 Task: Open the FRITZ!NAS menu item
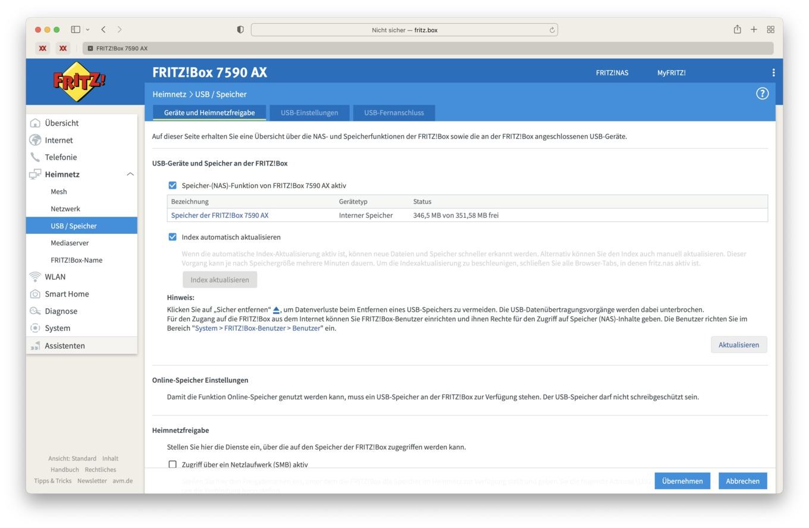(x=612, y=73)
